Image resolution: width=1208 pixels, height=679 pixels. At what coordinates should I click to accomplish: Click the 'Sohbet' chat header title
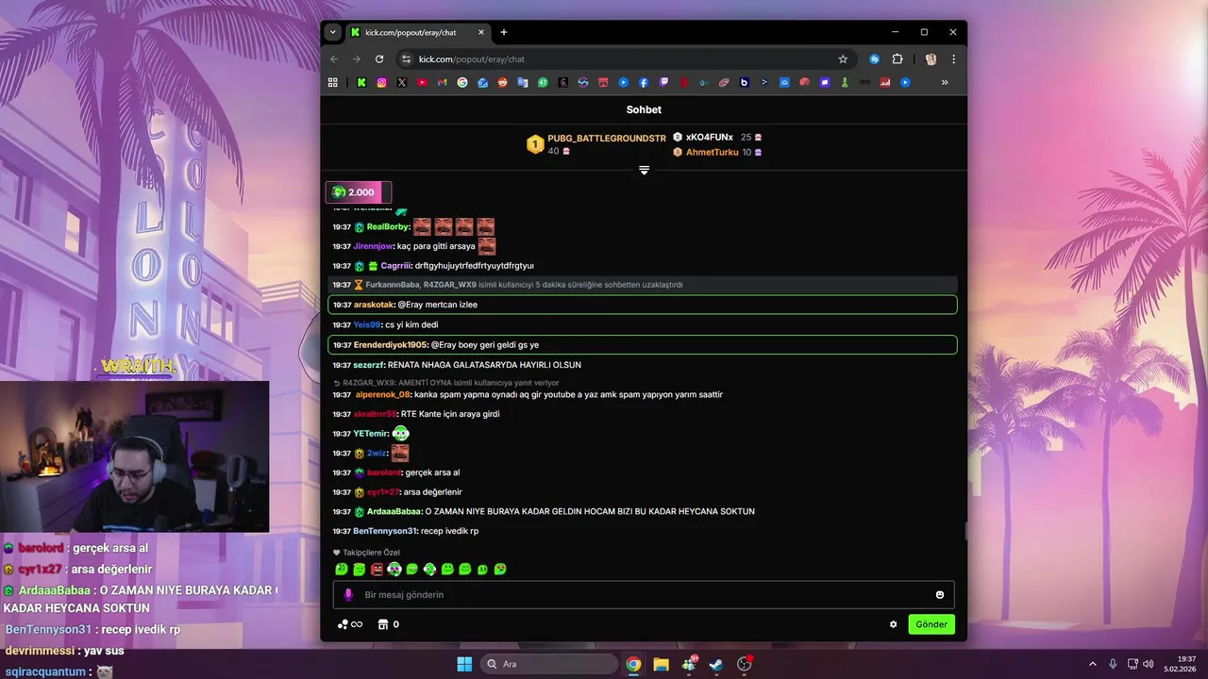[x=644, y=109]
